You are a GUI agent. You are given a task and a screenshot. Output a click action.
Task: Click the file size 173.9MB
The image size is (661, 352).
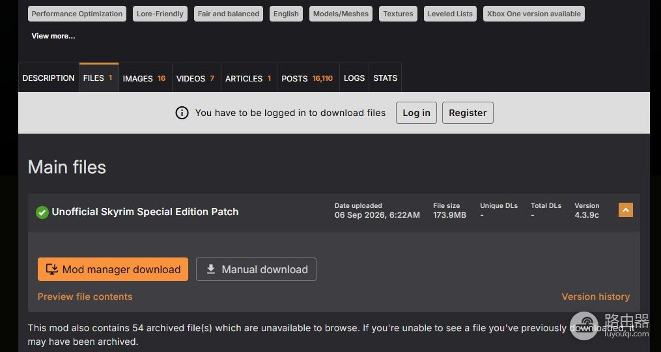tap(449, 215)
